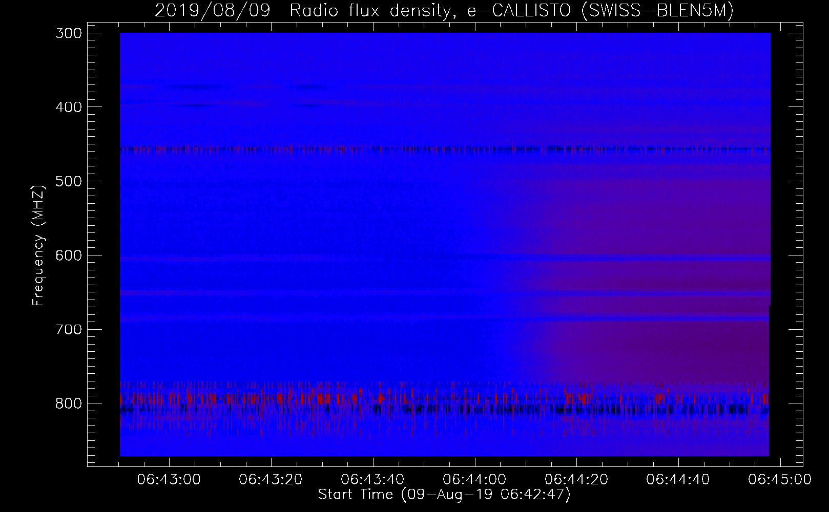This screenshot has height=512, width=829.
Task: Click the 06:44:00 time tick label
Action: point(474,480)
